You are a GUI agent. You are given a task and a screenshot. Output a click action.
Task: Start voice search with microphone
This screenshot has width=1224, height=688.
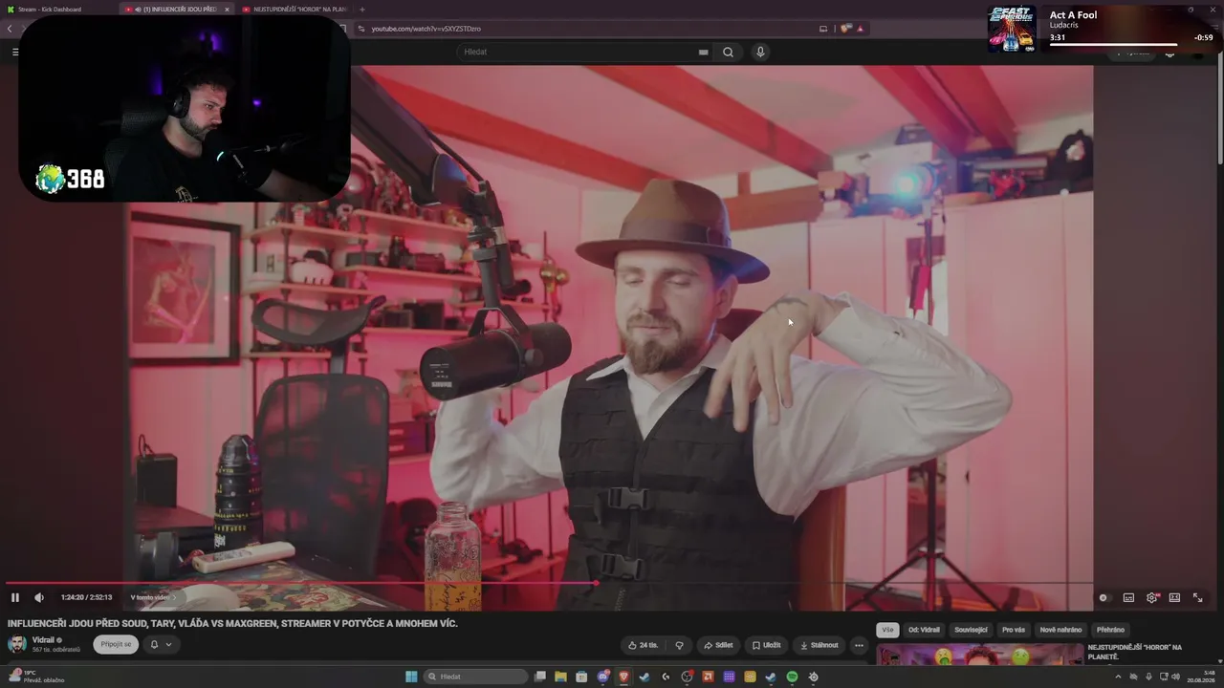coord(760,52)
